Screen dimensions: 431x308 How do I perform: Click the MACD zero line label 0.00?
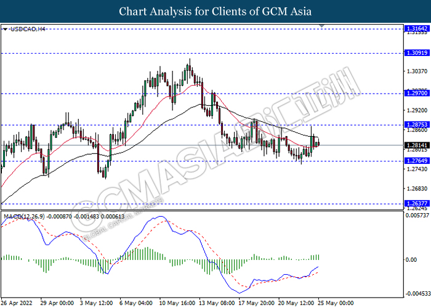pos(411,259)
